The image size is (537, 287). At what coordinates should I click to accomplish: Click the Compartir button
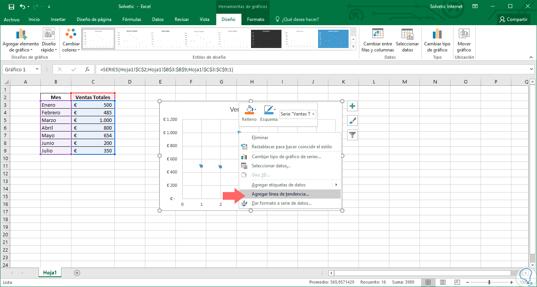tap(513, 19)
